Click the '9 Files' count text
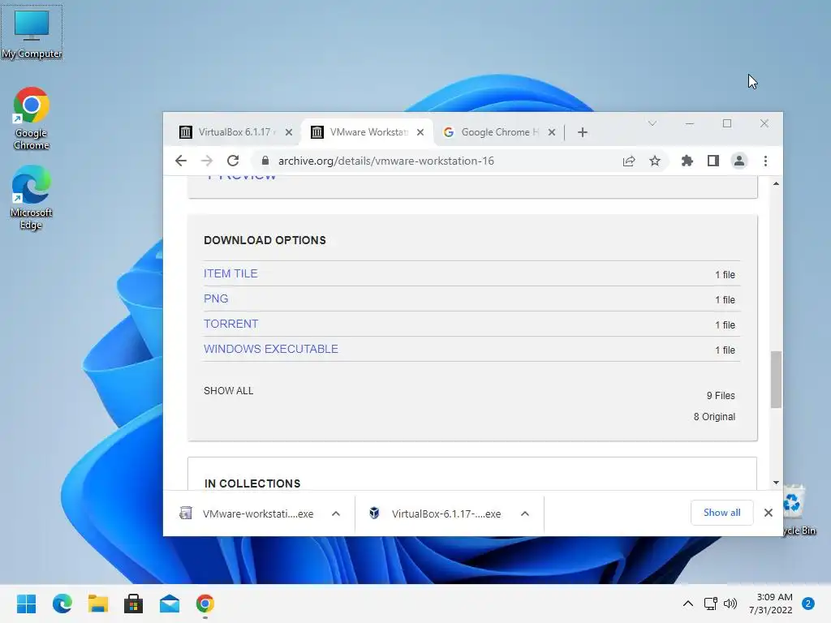Image resolution: width=831 pixels, height=623 pixels. pyautogui.click(x=721, y=395)
